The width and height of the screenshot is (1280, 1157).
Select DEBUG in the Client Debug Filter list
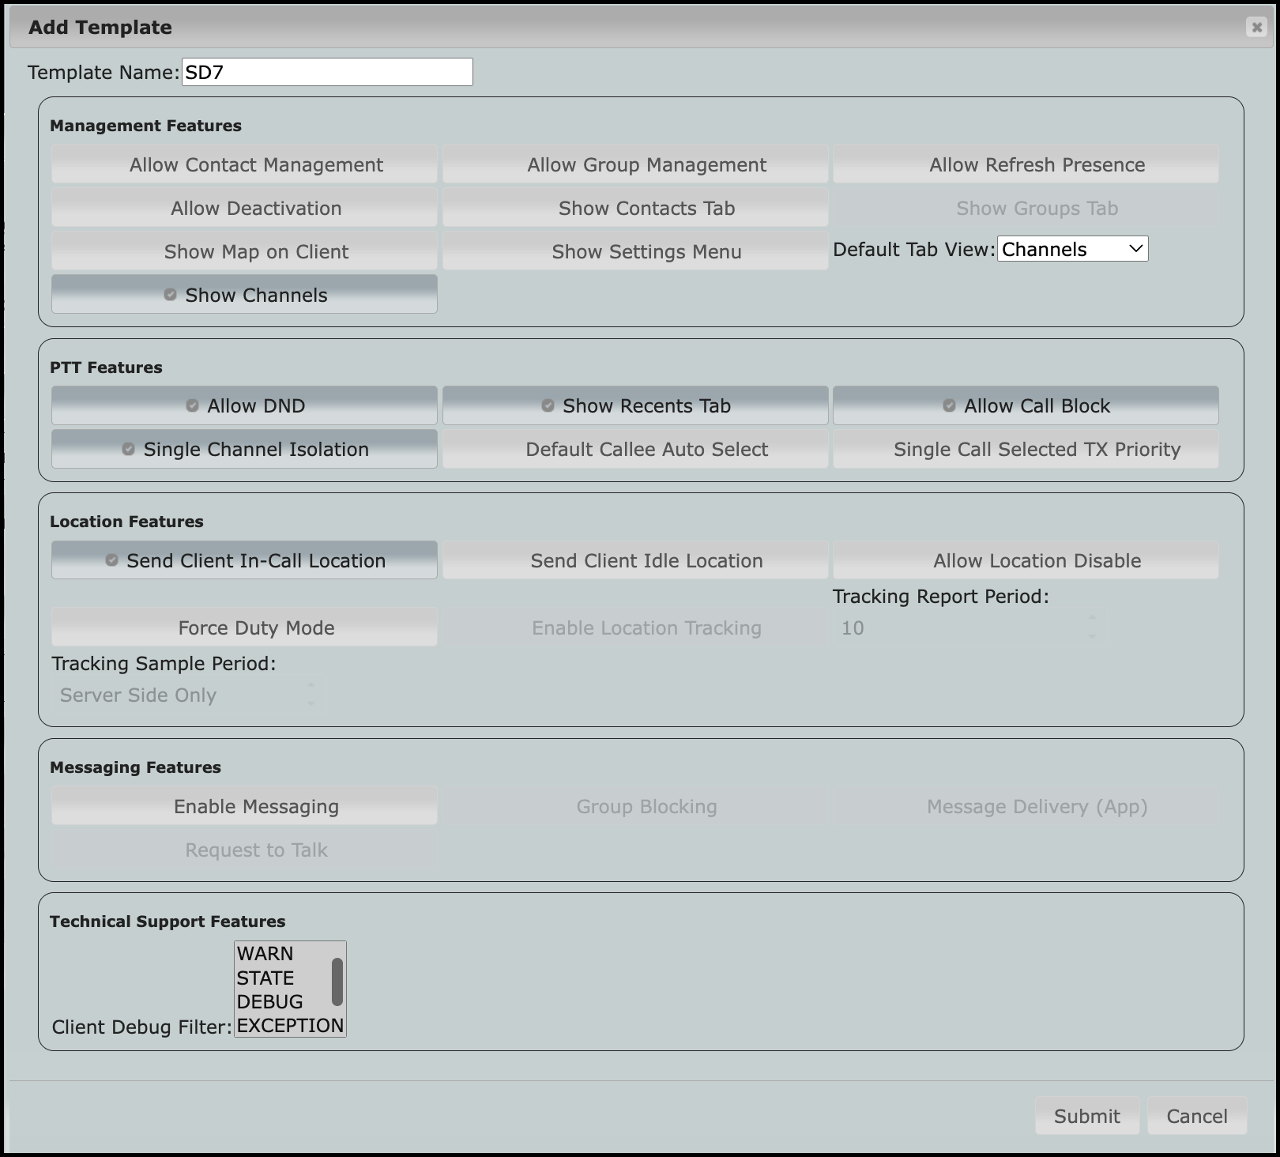[x=269, y=1002]
